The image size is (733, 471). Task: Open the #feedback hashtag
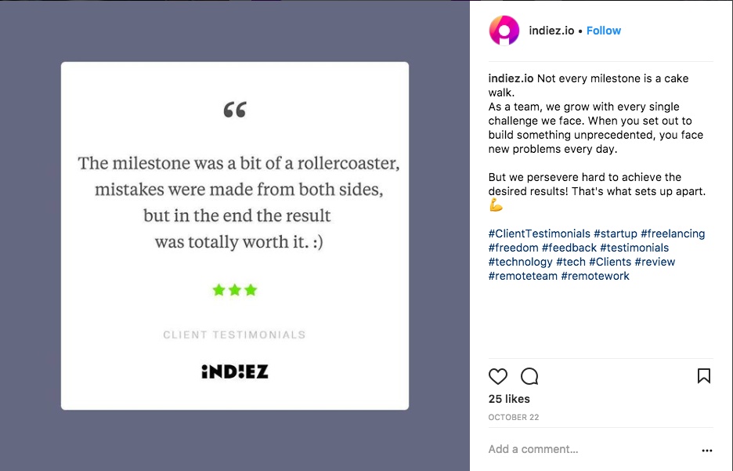(x=569, y=248)
